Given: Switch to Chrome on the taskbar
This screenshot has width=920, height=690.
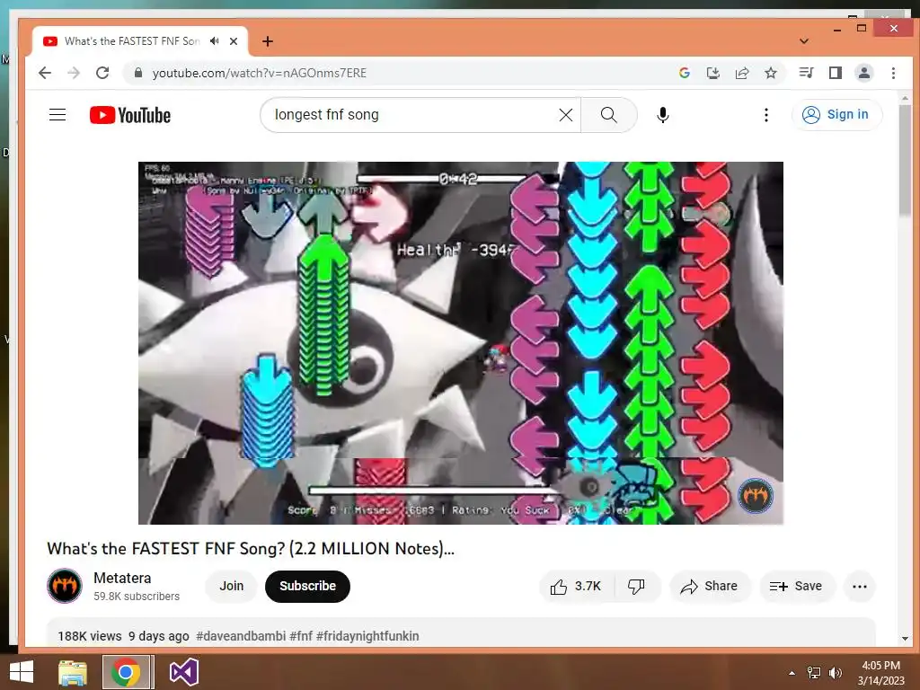Looking at the screenshot, I should coord(128,672).
